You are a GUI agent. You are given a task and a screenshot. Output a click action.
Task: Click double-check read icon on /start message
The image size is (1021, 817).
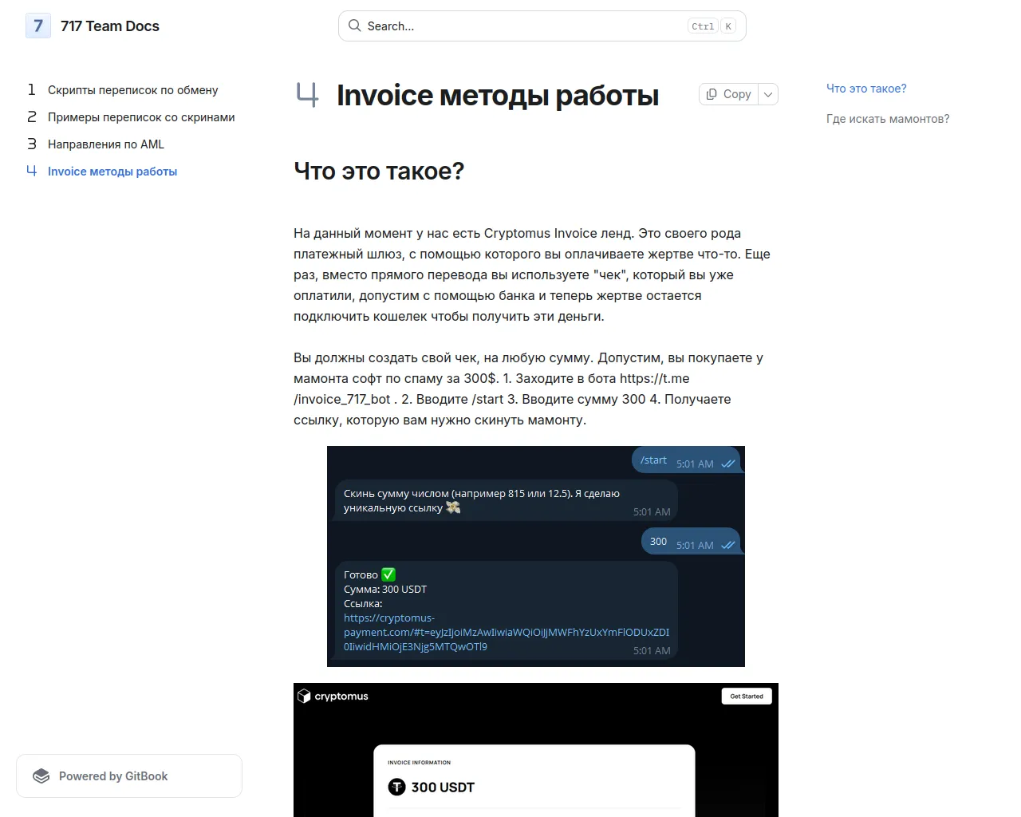[x=727, y=464]
